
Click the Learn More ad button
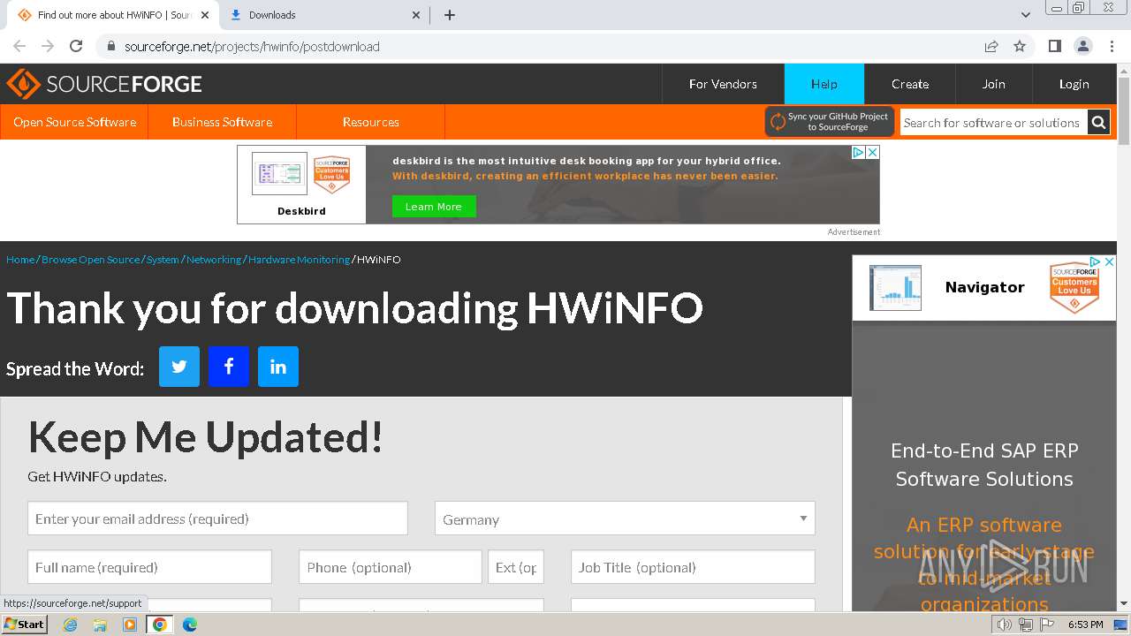tap(433, 207)
